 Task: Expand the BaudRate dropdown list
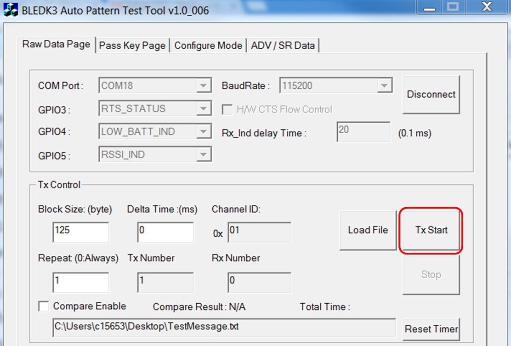384,86
